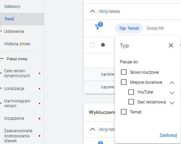This screenshot has height=144, width=181.
Task: Open Lokalizacje in the sidebar
Action: click(14, 89)
